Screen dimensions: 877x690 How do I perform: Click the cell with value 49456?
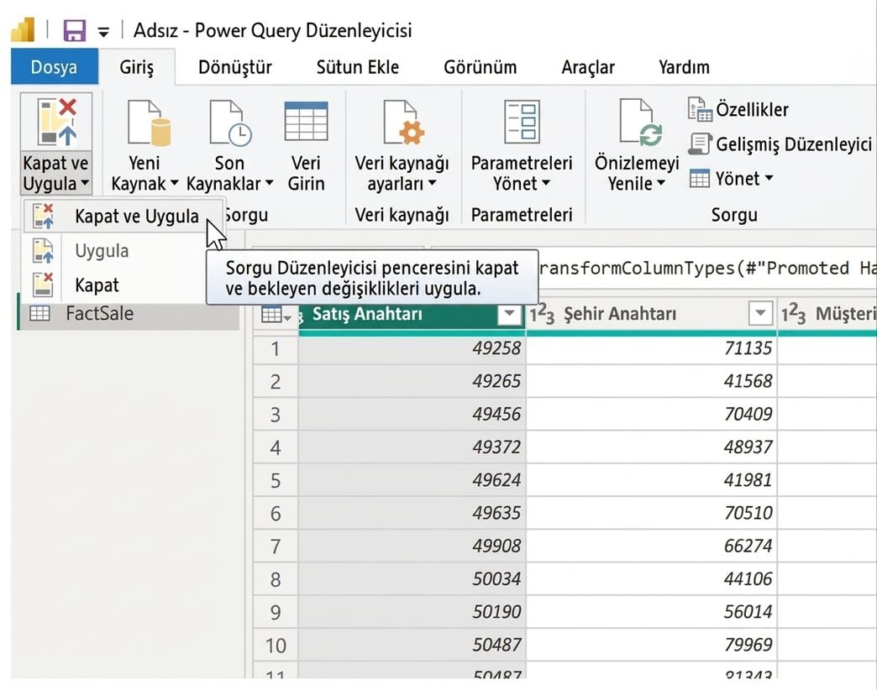click(412, 415)
